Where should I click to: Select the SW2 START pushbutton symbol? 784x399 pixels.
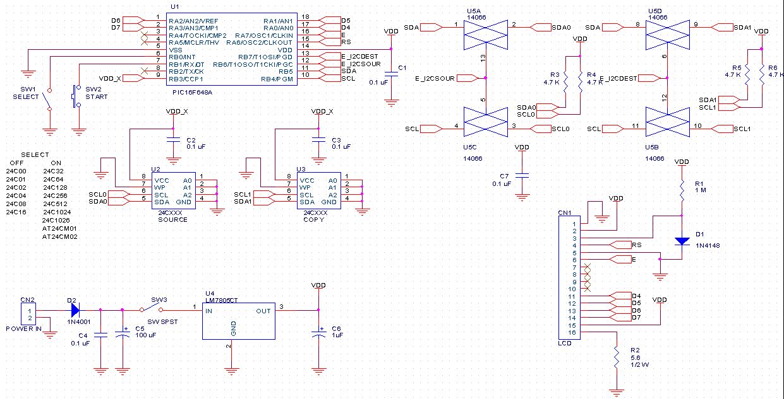[77, 96]
